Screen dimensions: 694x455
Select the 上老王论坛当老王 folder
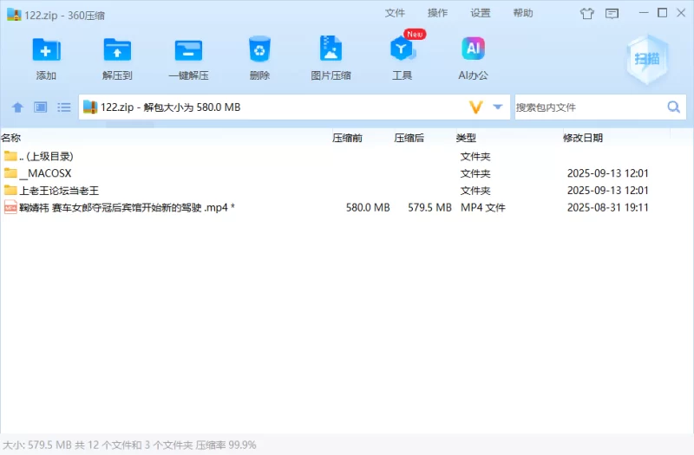347,191
